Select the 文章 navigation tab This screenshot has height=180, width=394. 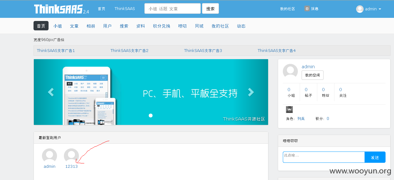pos(74,26)
